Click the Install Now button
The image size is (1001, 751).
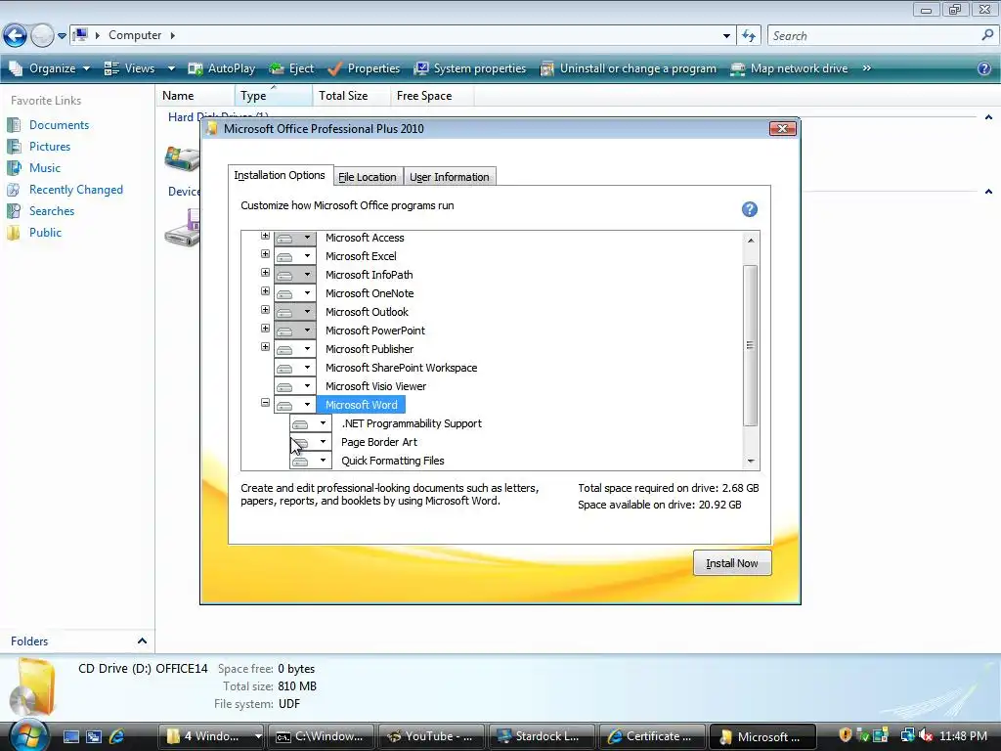click(732, 563)
